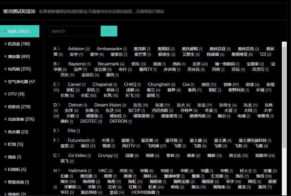
Task: Click the vertical scrollbar thumb
Action: click(x=284, y=97)
